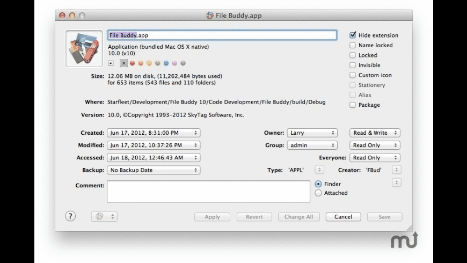467x263 pixels.
Task: Toggle the Locked checkbox
Action: (x=353, y=55)
